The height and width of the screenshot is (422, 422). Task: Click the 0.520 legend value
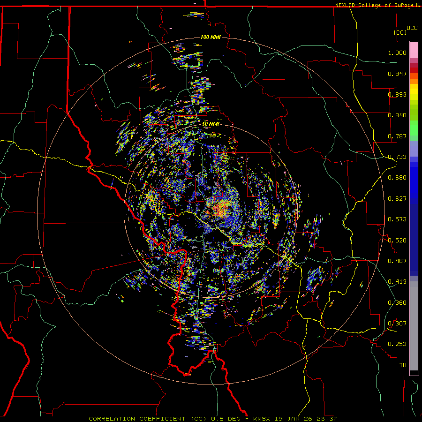coord(397,241)
